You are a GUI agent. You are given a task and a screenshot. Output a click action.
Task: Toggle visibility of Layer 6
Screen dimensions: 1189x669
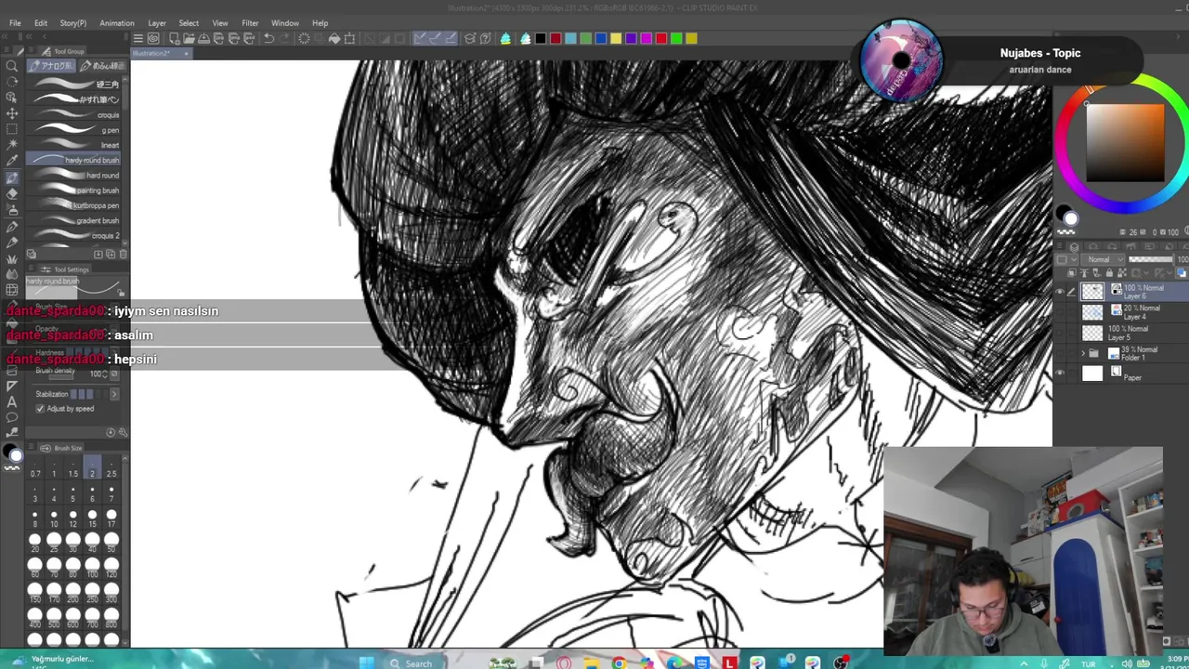point(1060,292)
